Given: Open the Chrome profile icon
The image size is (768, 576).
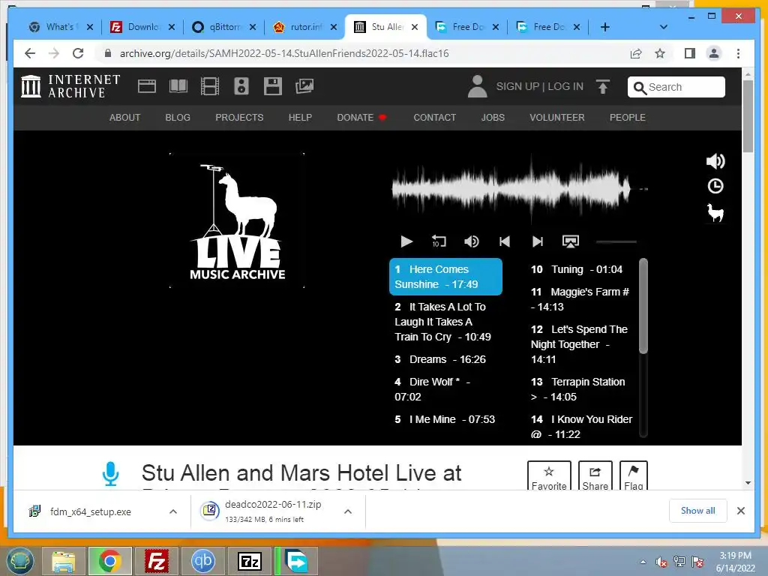Looking at the screenshot, I should pyautogui.click(x=714, y=53).
